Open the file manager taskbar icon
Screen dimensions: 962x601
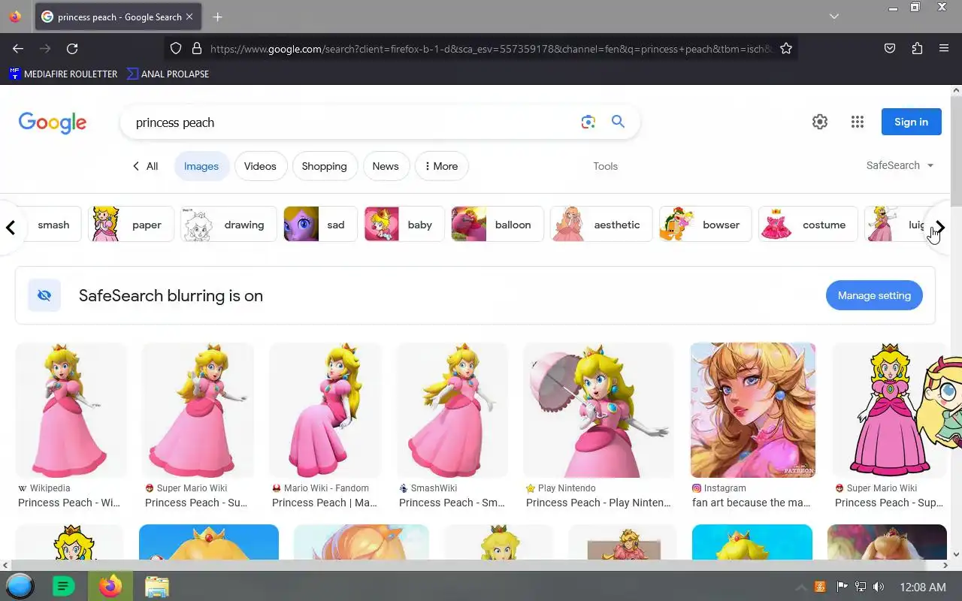tap(156, 586)
